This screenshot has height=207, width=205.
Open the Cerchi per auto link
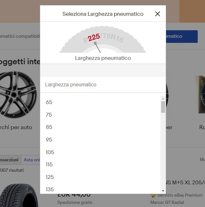[x=16, y=127]
